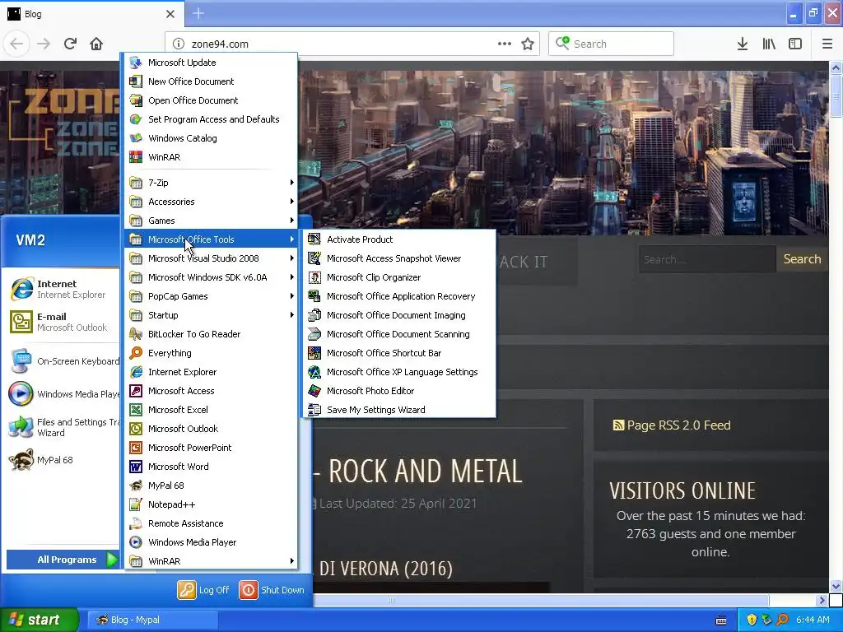The image size is (843, 632).
Task: Open pinned Internet Explorer shortcut
Action: pyautogui.click(x=63, y=289)
